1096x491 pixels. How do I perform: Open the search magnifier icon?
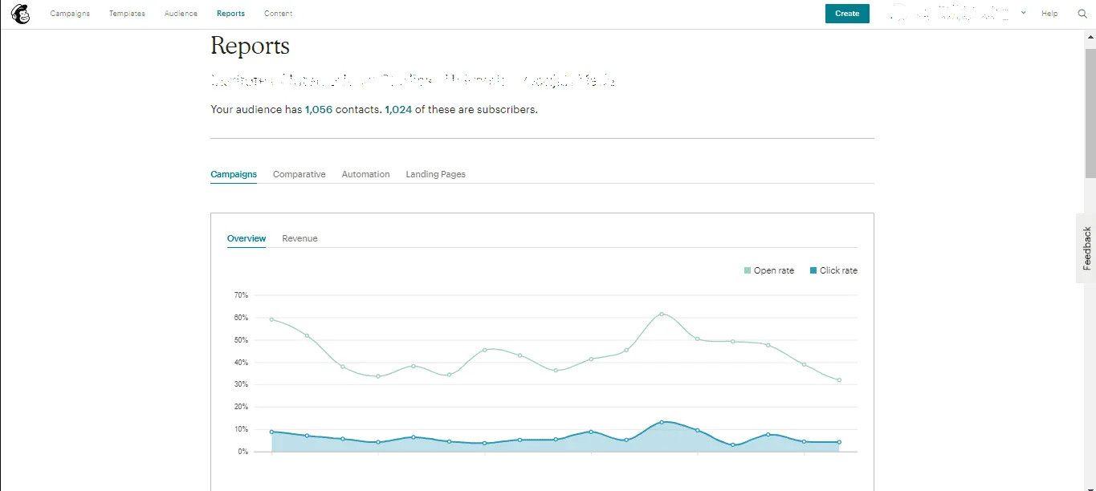click(1081, 14)
